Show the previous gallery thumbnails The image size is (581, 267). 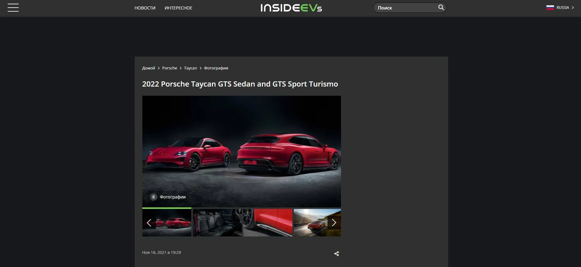(x=149, y=223)
